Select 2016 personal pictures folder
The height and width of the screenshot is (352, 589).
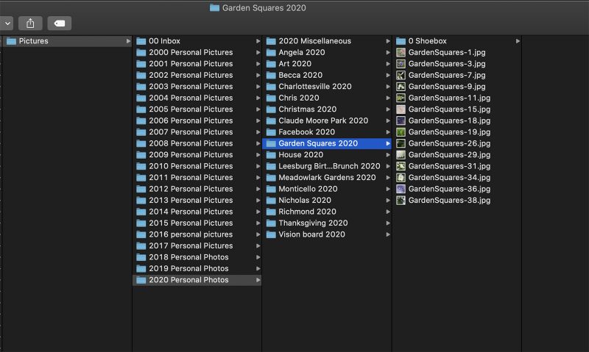pos(197,234)
